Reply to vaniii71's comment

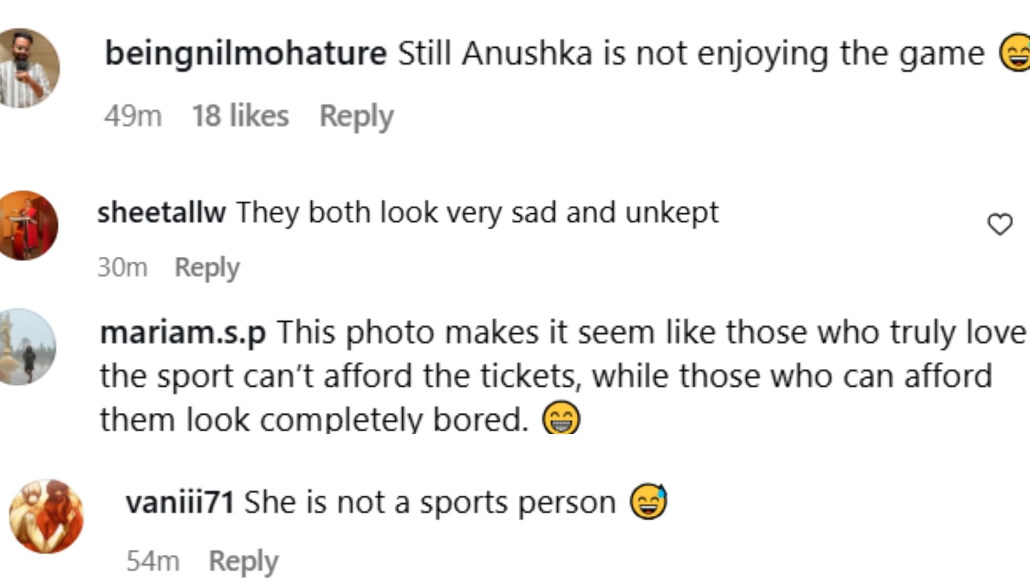pyautogui.click(x=243, y=561)
